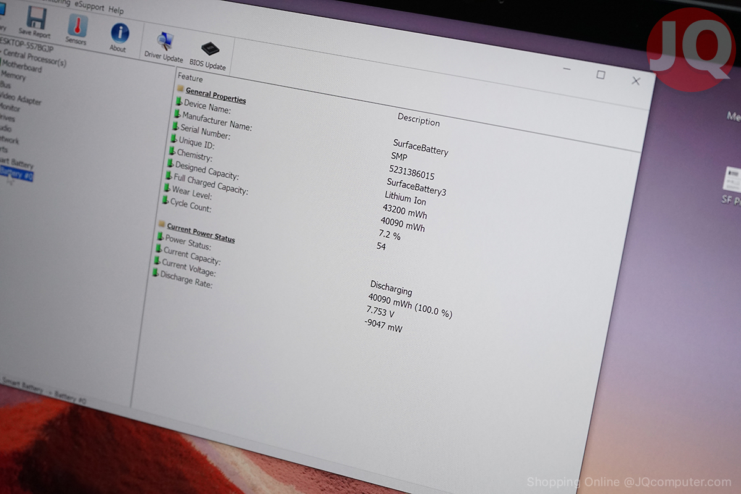
Task: Select the highlighted Battery #0 node
Action: click(17, 175)
